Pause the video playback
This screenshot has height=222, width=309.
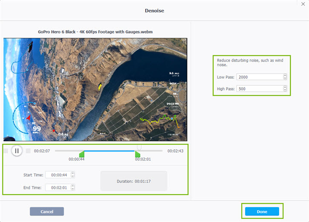coord(17,151)
